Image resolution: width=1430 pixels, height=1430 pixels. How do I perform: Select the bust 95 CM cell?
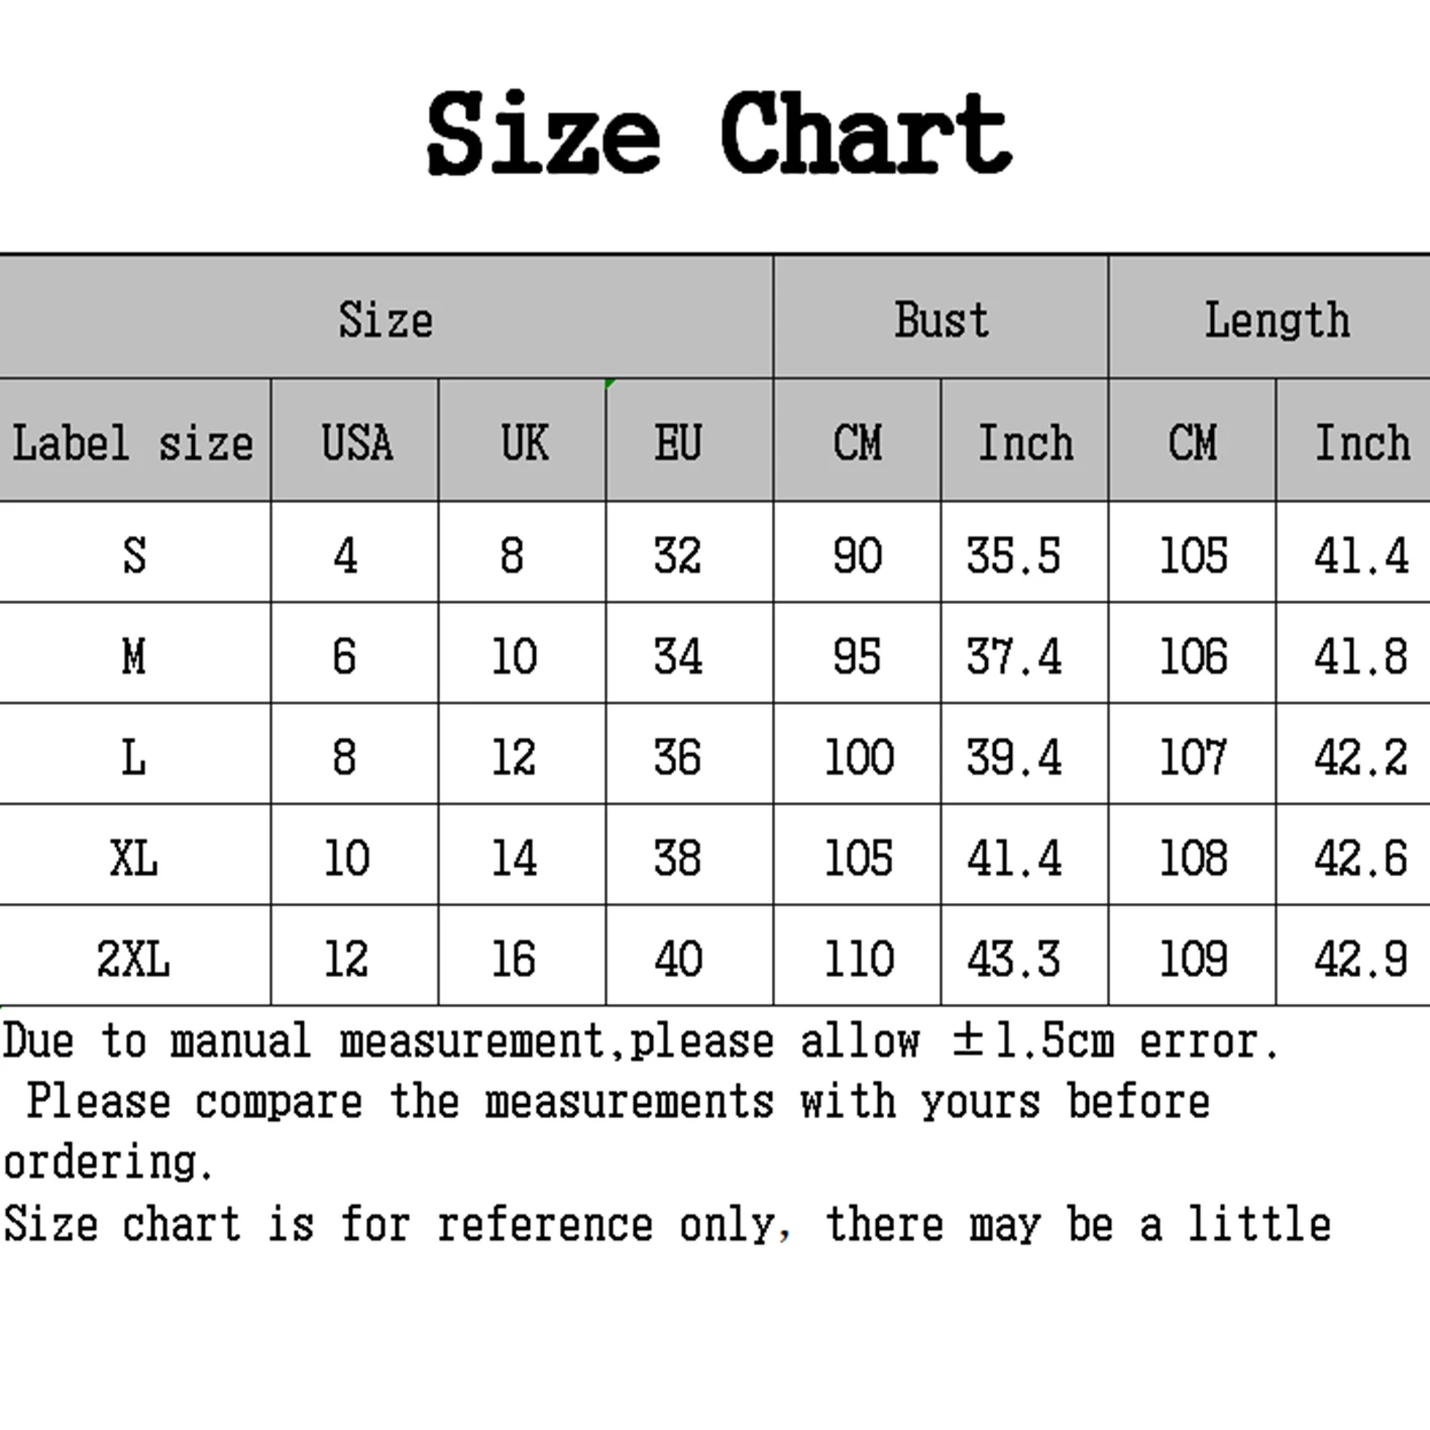tap(857, 656)
